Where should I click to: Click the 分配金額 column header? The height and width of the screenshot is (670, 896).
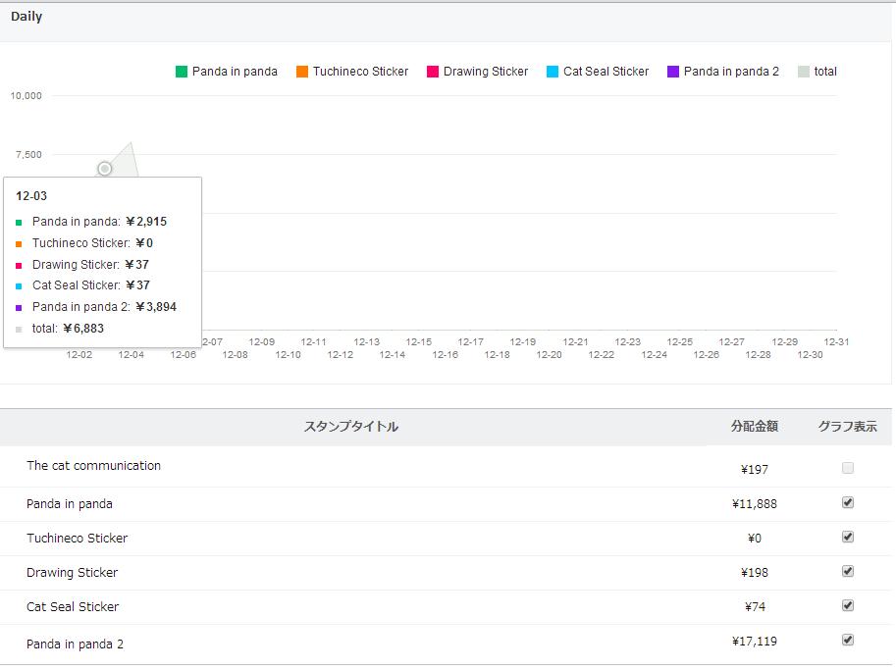(x=754, y=427)
